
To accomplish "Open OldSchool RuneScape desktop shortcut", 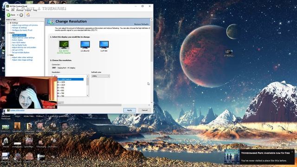I will 6,115.
